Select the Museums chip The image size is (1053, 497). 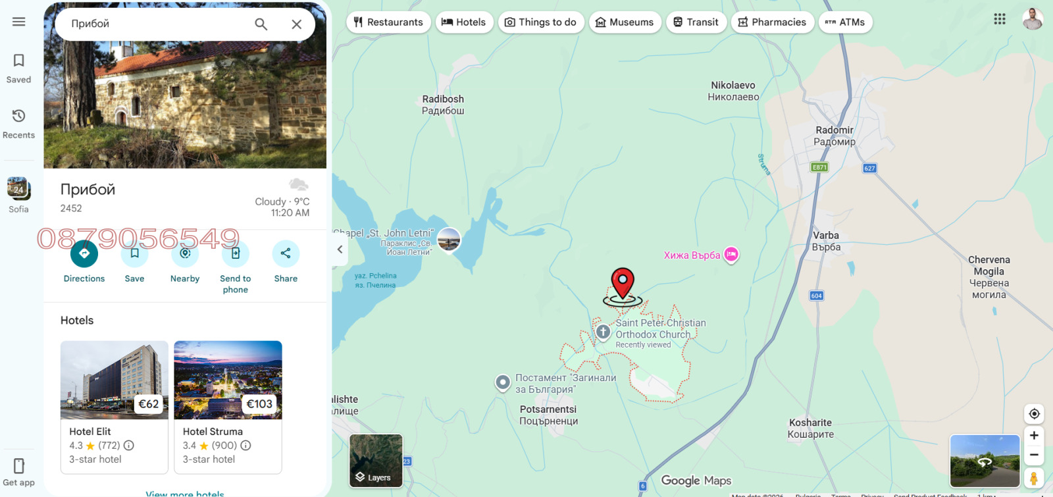pos(625,22)
